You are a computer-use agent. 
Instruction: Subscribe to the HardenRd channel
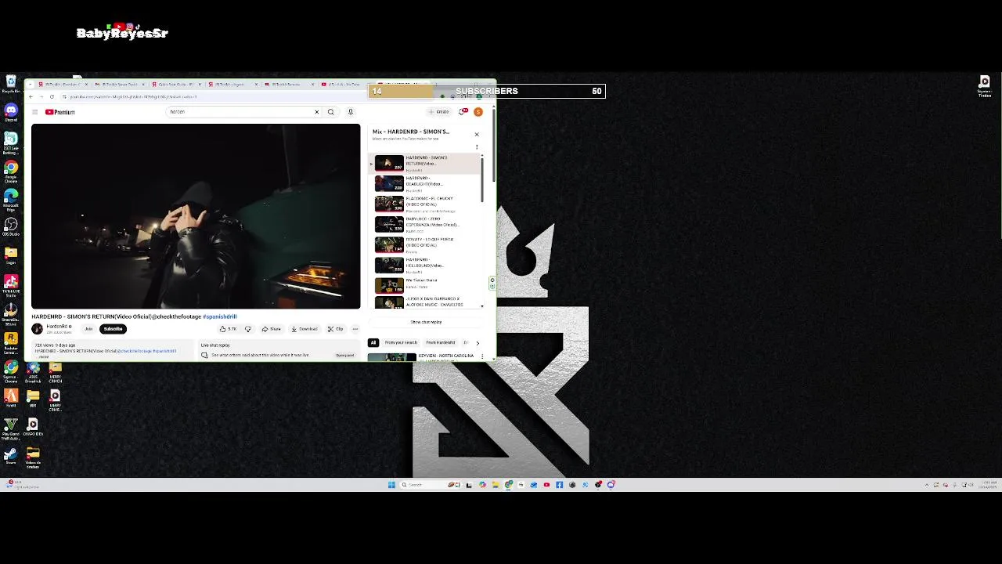[114, 329]
